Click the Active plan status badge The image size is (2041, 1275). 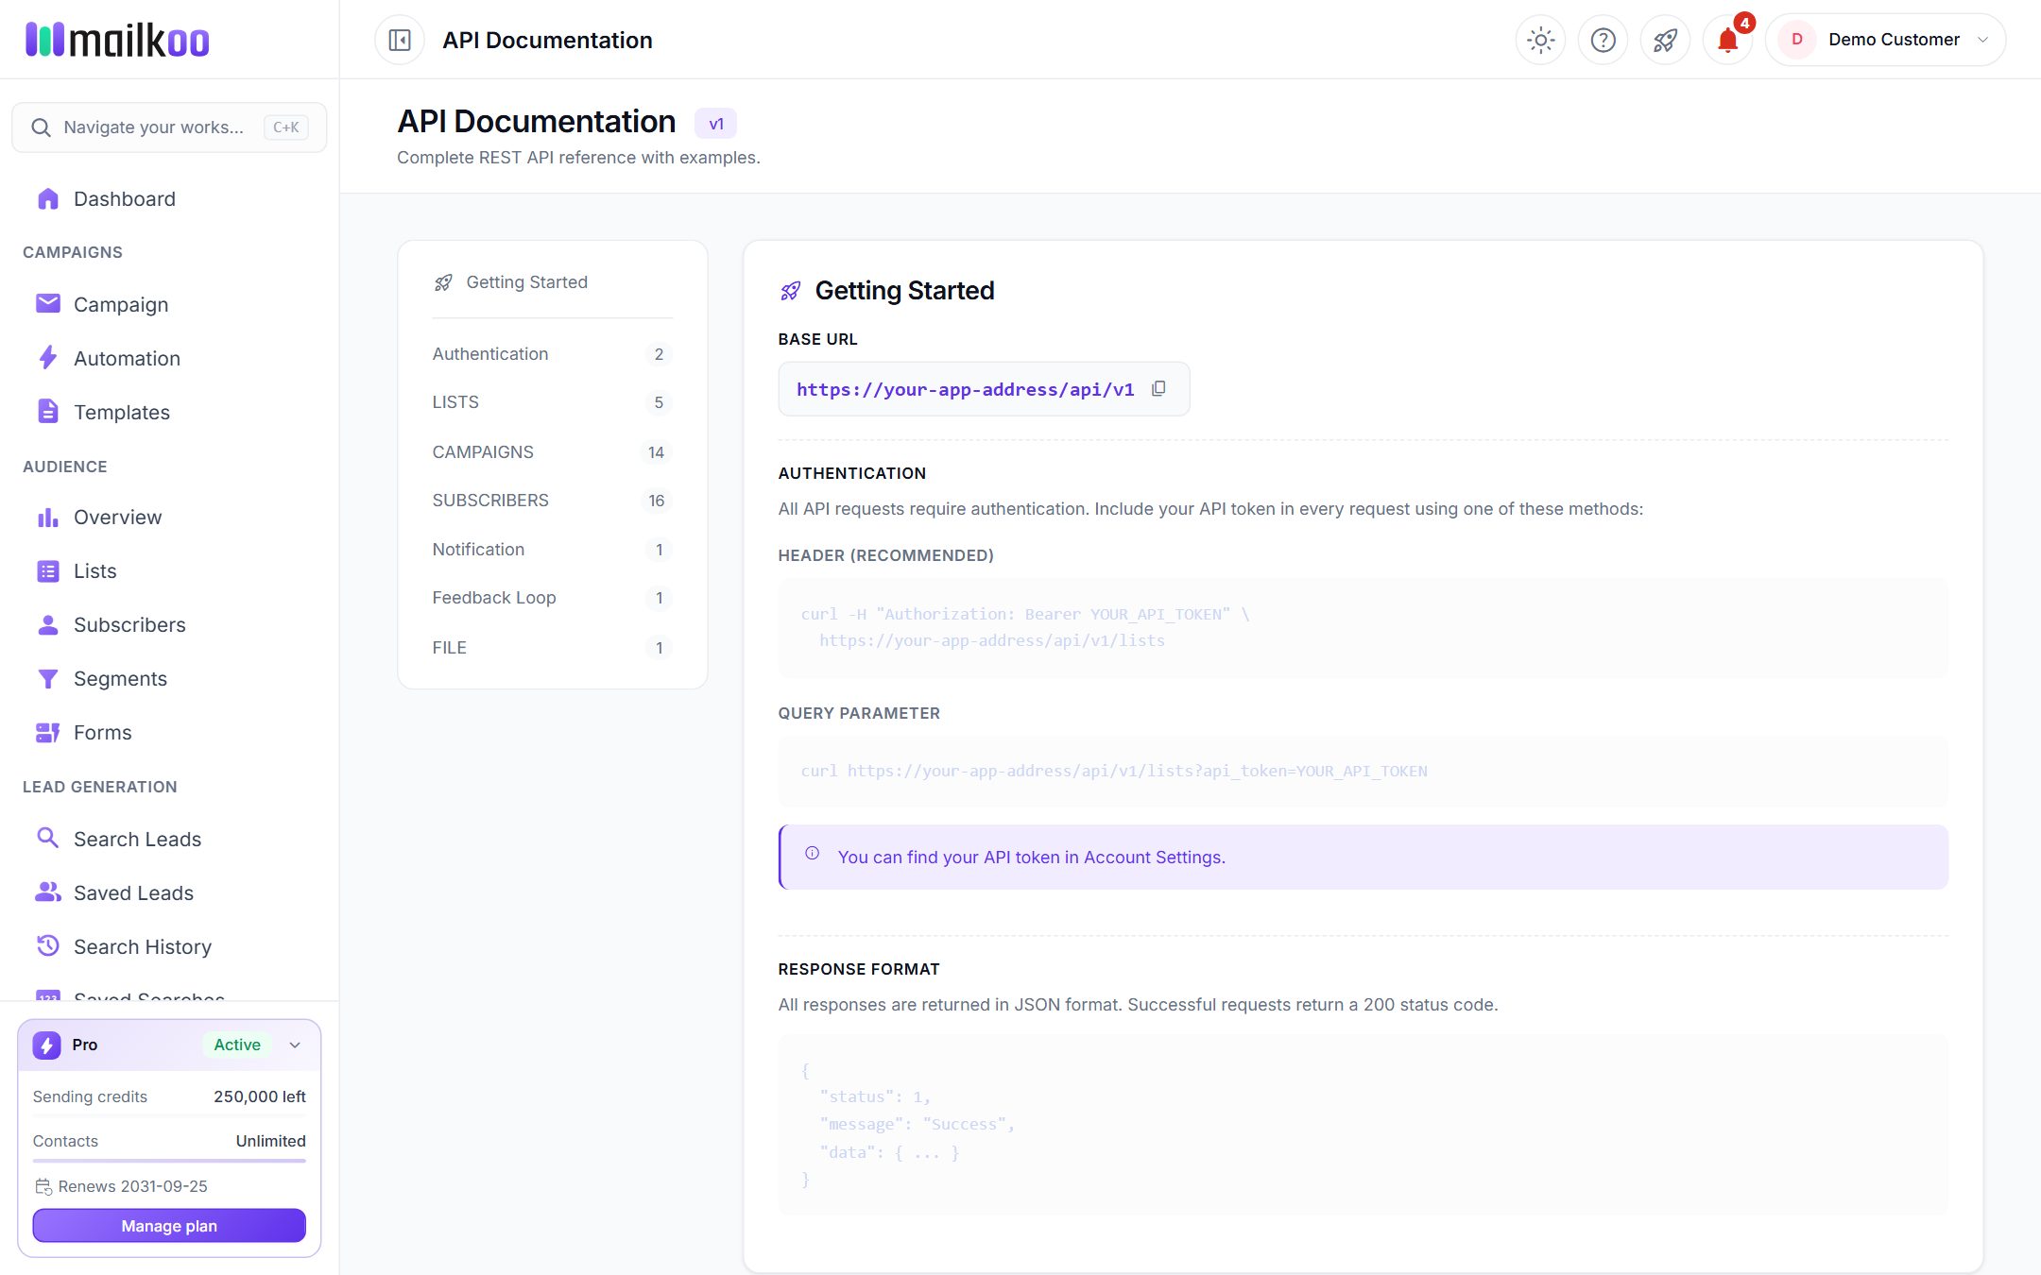(237, 1045)
